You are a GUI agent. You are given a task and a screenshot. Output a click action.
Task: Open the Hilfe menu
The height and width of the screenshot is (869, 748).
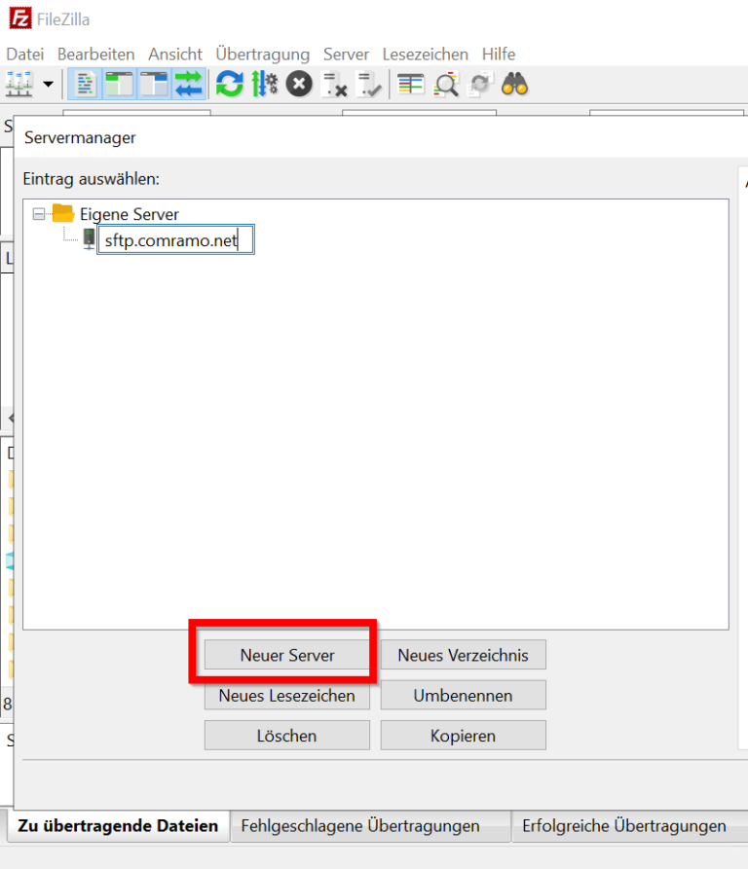499,54
